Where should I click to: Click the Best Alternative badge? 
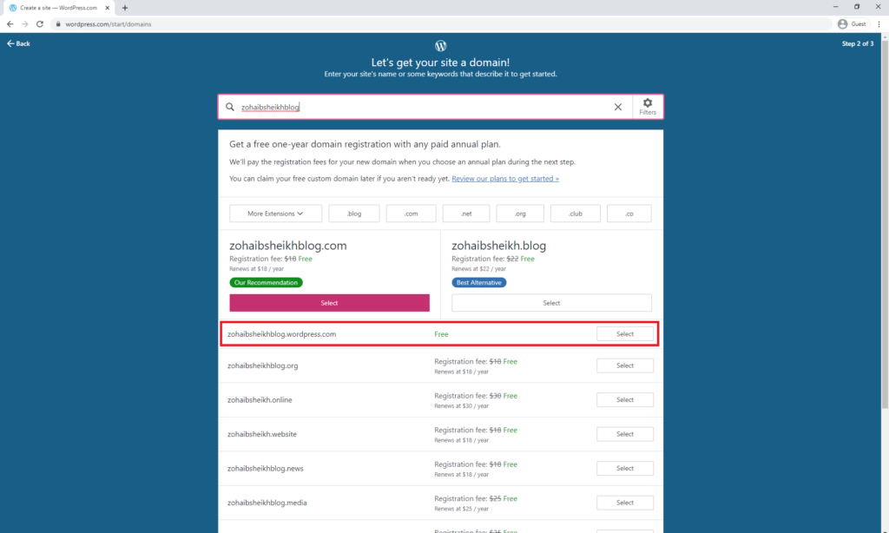point(479,282)
